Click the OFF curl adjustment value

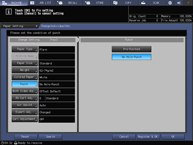[x=57, y=119]
